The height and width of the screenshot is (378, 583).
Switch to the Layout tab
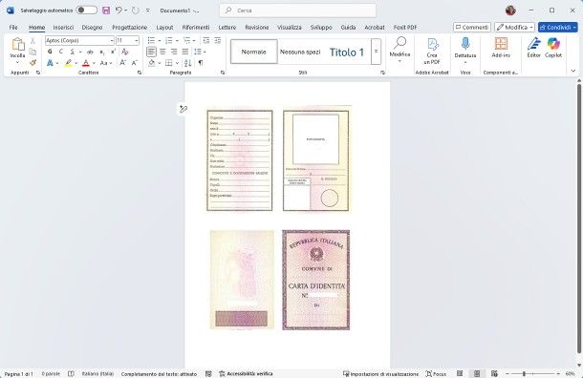[164, 27]
